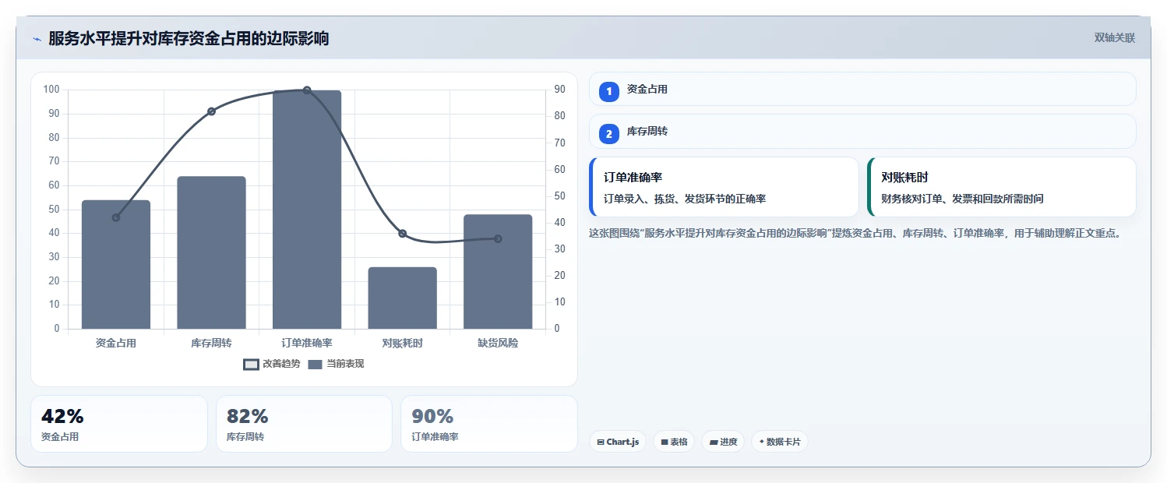Click the 订单准确率 bar in the chart

tap(307, 210)
